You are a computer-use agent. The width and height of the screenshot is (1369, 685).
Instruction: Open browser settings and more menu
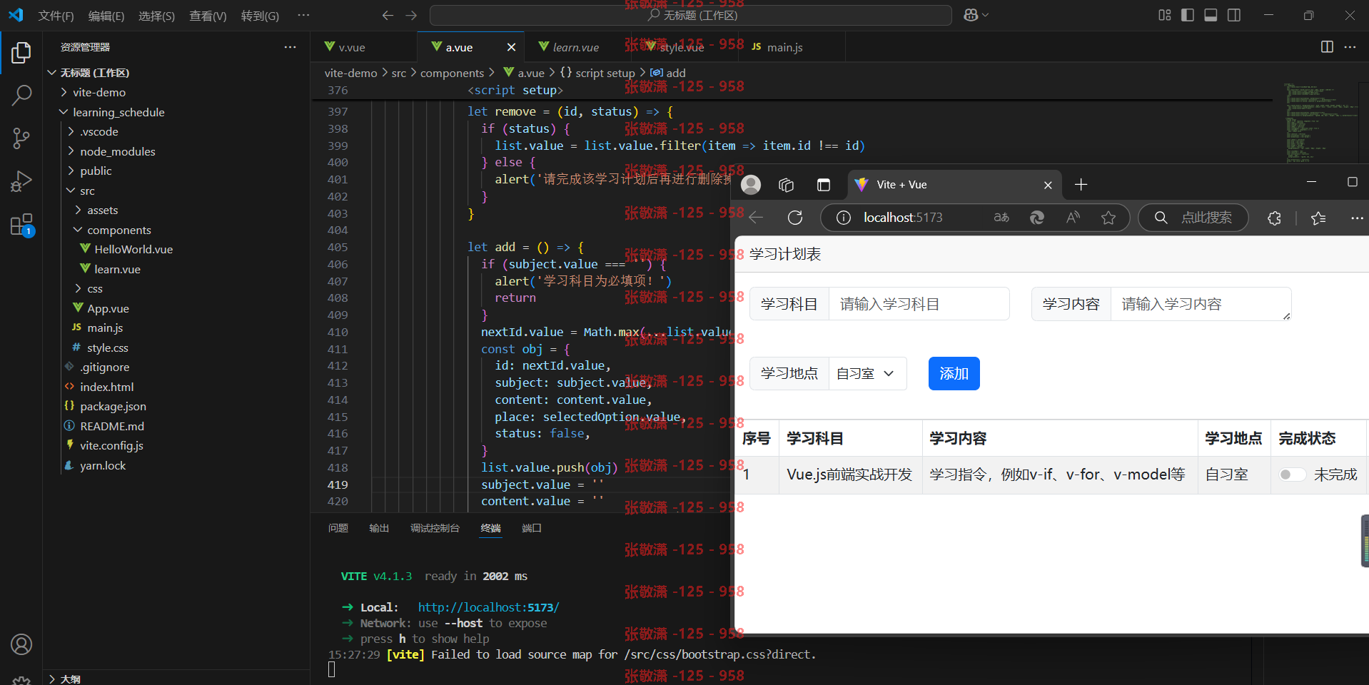coord(1357,218)
